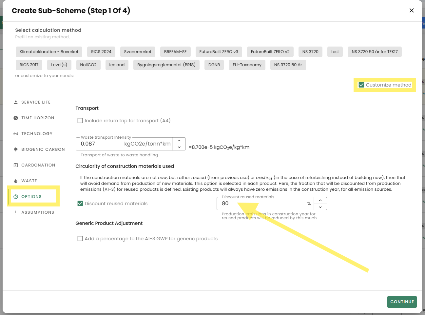The height and width of the screenshot is (315, 425).
Task: Increase waste transport intensity with up arrow
Action: click(x=179, y=141)
